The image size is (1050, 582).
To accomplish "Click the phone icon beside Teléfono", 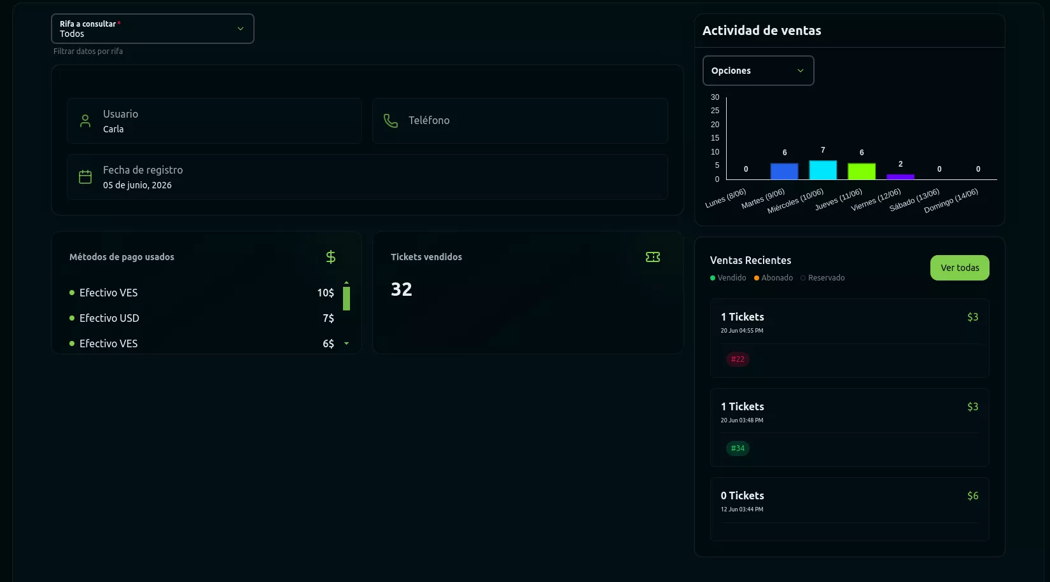I will click(391, 121).
